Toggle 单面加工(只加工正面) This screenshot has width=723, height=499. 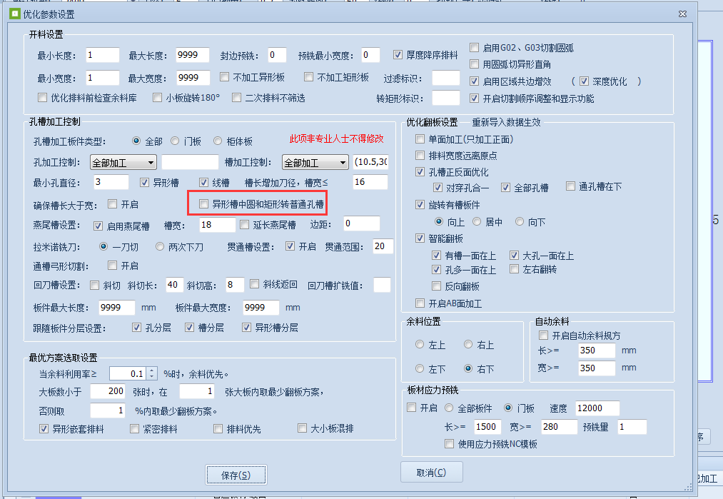click(x=420, y=140)
